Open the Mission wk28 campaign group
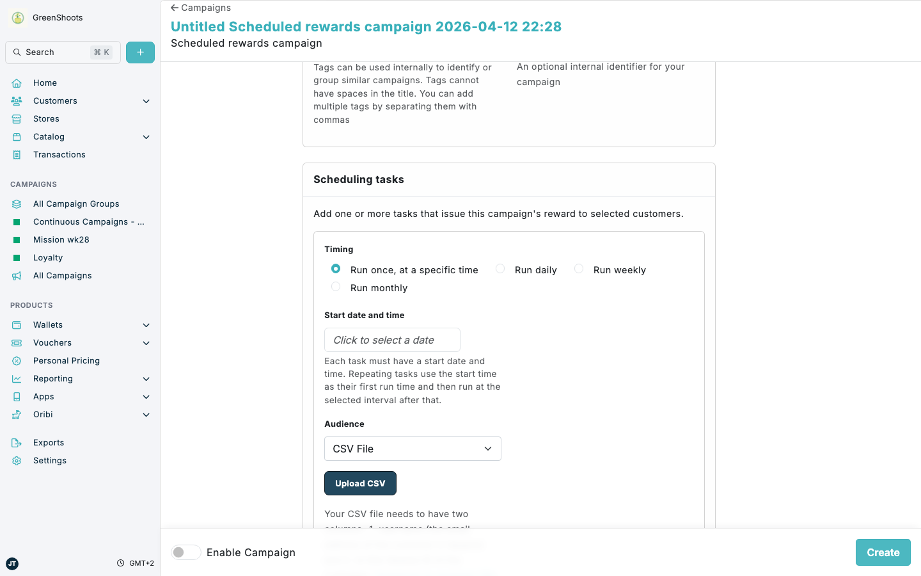The height and width of the screenshot is (576, 921). click(x=61, y=239)
